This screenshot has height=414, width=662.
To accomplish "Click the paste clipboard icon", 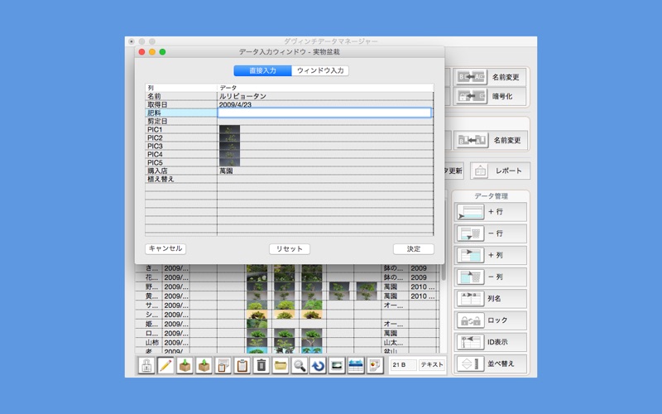I will (242, 365).
